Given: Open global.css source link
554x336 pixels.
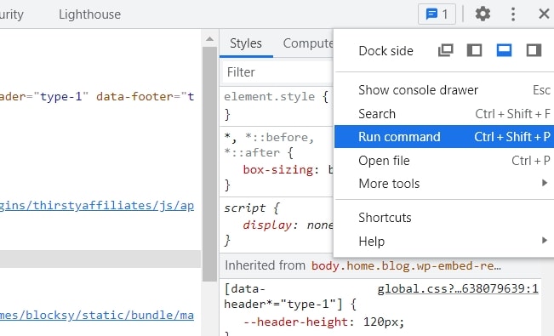Looking at the screenshot, I should [458, 288].
